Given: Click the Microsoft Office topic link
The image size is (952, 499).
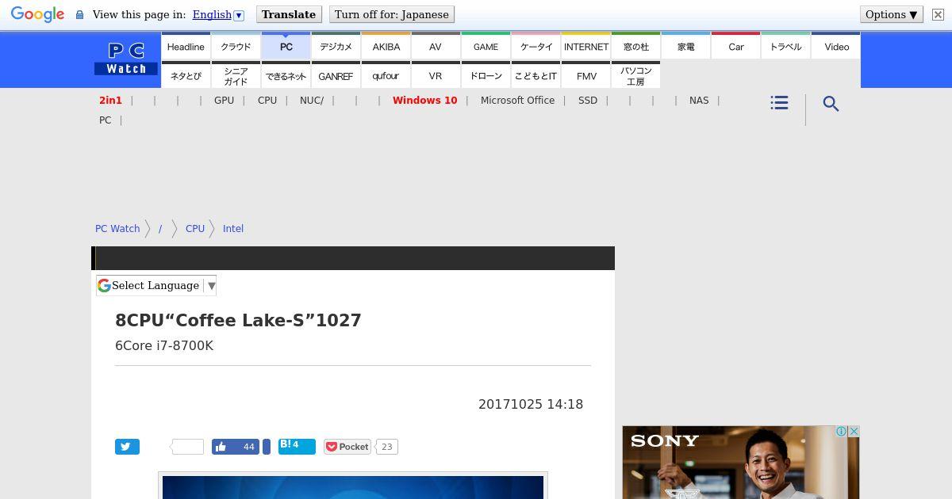Looking at the screenshot, I should tap(517, 101).
